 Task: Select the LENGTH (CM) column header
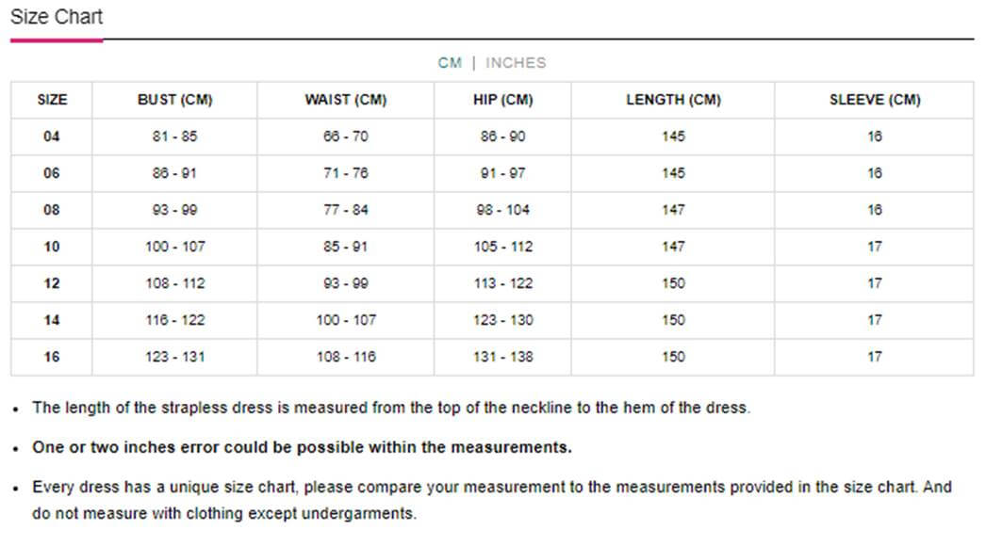click(673, 100)
